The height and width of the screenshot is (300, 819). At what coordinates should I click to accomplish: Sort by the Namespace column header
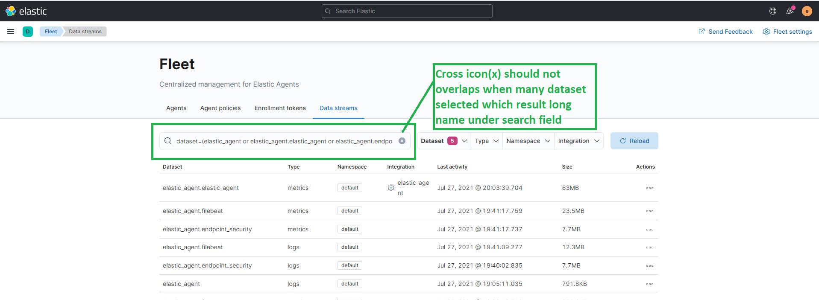352,167
